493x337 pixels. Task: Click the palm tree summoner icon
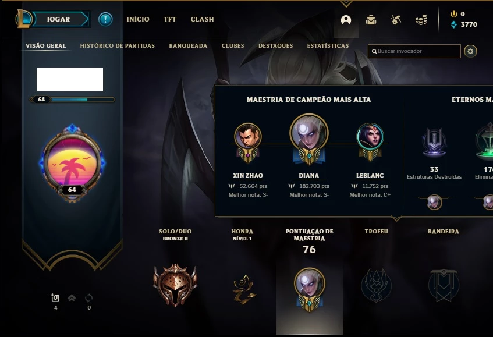coord(72,162)
